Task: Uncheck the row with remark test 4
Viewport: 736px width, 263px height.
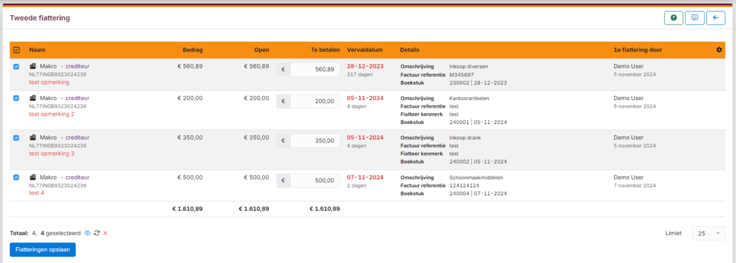Action: [16, 177]
